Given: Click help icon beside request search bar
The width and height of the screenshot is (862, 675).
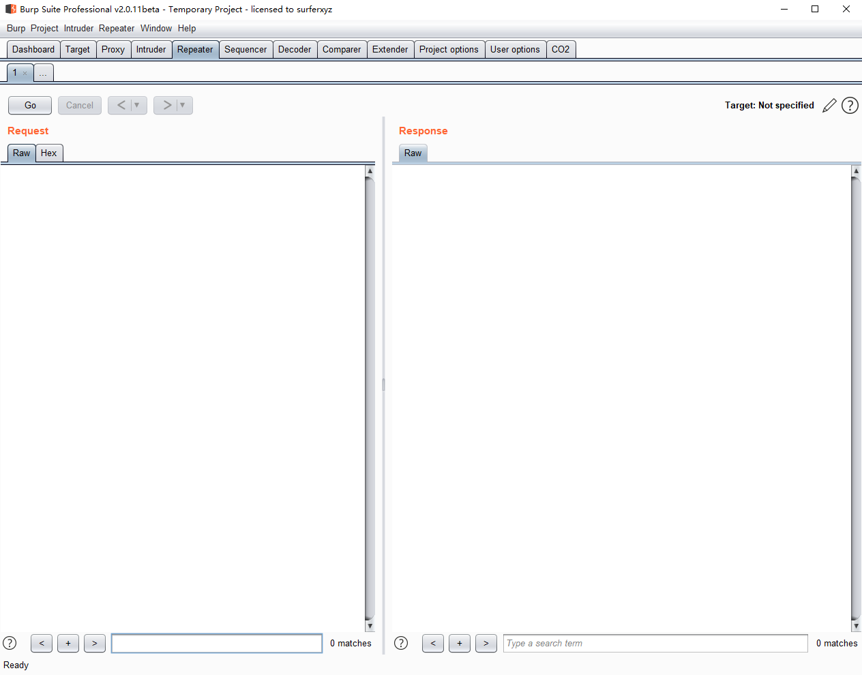Looking at the screenshot, I should click(10, 643).
